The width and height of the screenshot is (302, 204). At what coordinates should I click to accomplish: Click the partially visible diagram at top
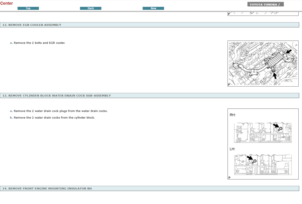coord(263,14)
